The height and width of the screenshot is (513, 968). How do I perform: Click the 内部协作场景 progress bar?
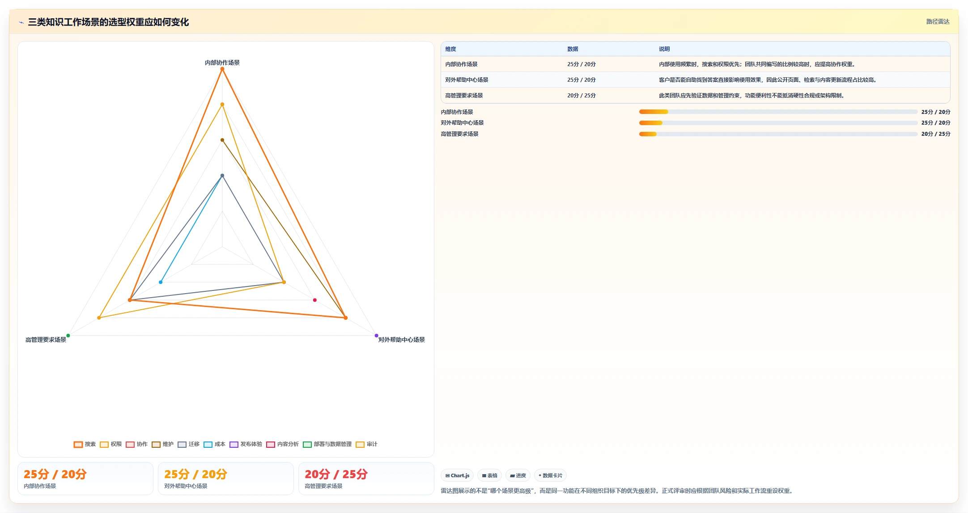[778, 112]
